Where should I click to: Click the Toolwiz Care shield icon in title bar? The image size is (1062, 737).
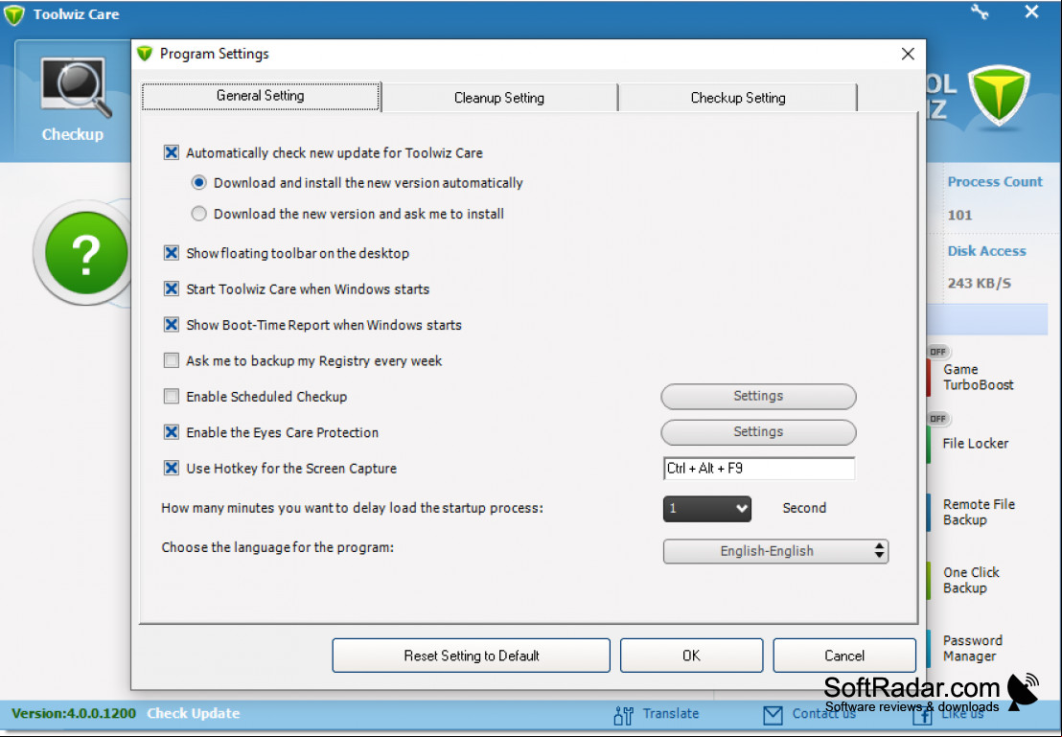(14, 14)
